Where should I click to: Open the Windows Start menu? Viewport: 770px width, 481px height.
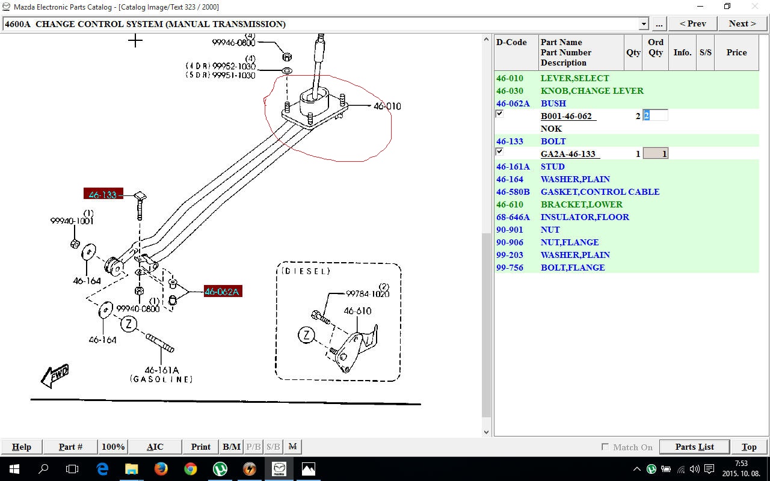[x=14, y=469]
